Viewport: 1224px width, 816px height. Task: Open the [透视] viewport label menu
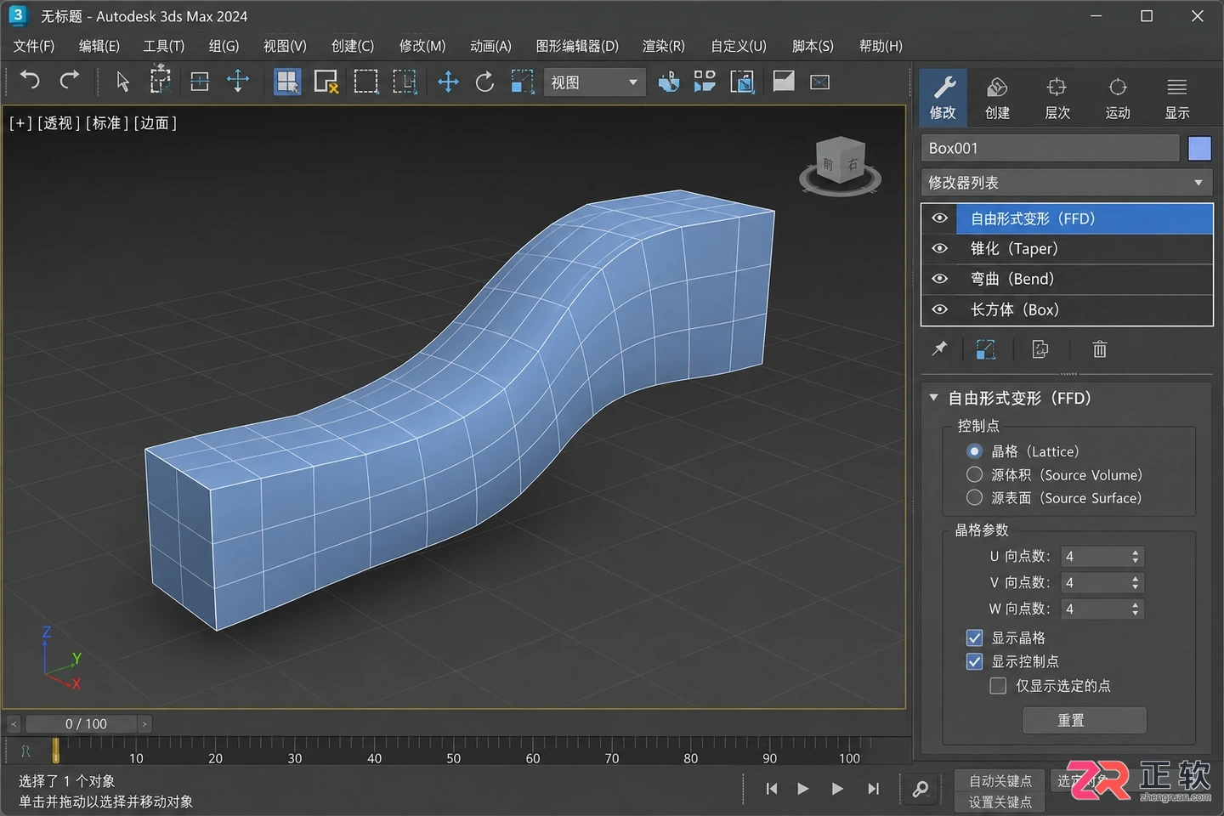58,123
